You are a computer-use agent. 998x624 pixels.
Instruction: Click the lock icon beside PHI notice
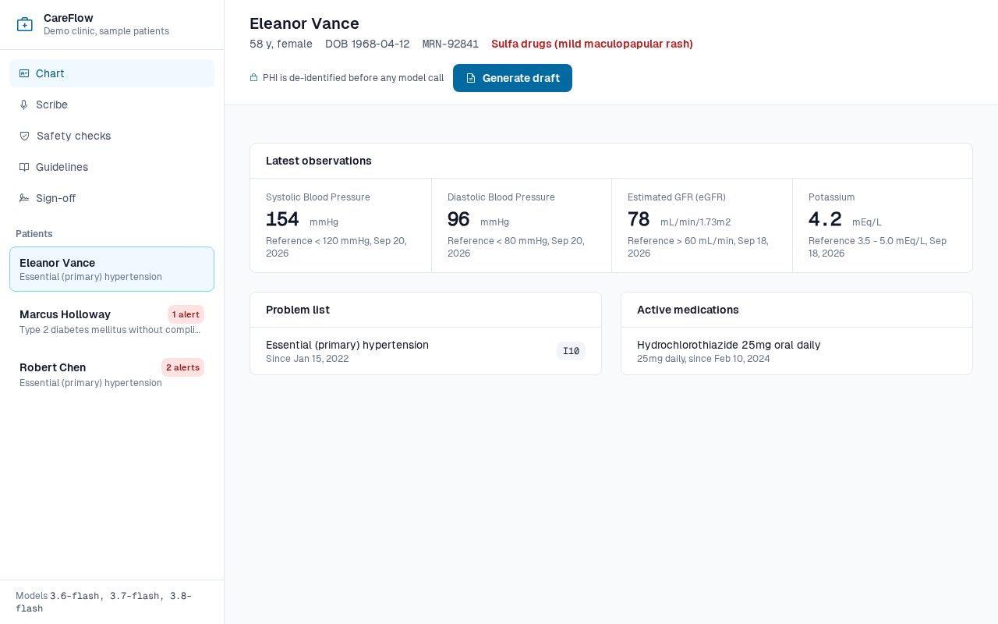pos(253,78)
